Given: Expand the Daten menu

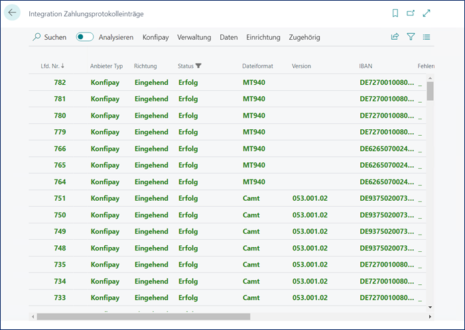Looking at the screenshot, I should coord(228,37).
